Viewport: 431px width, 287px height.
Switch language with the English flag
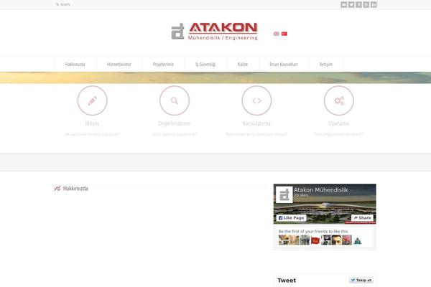pyautogui.click(x=277, y=34)
